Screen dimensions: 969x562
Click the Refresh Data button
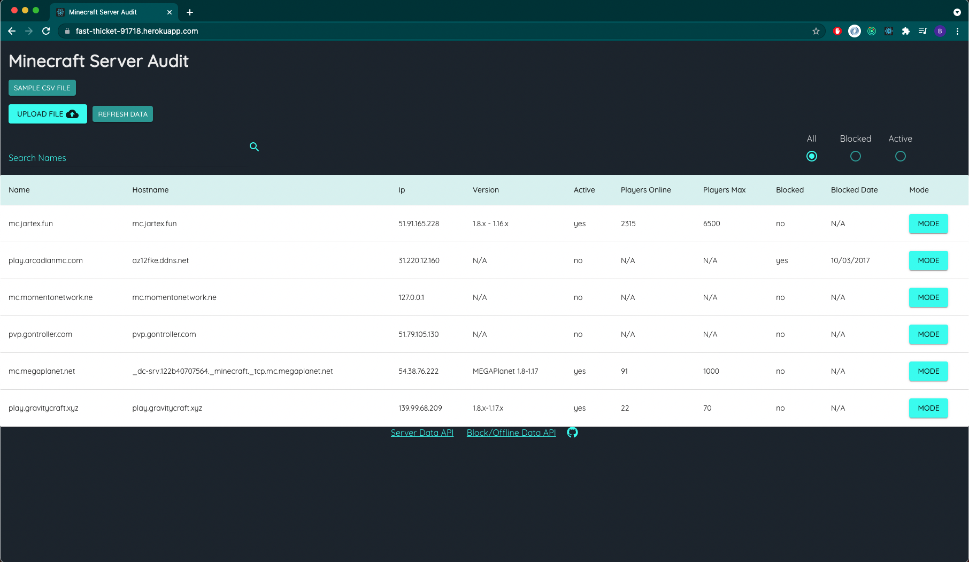(122, 114)
